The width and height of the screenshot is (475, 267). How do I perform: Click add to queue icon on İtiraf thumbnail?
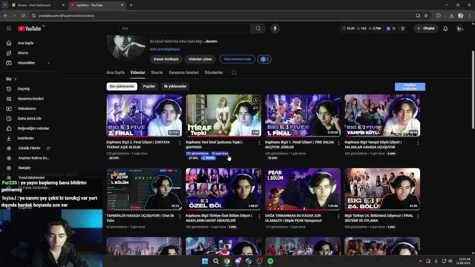[x=256, y=108]
